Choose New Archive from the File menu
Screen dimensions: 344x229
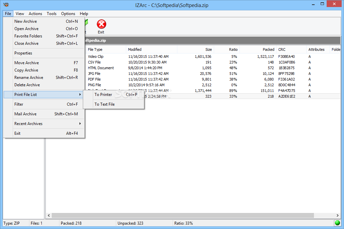click(x=44, y=21)
